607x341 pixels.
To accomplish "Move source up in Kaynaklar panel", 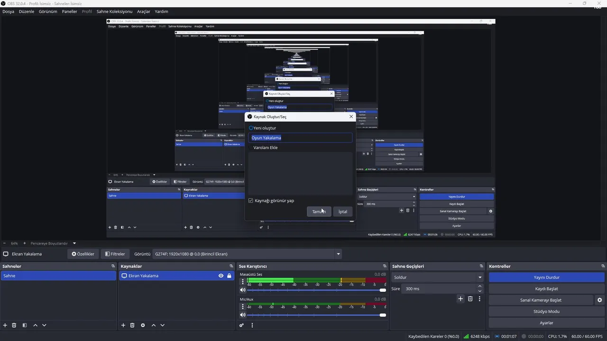I will coord(153,325).
